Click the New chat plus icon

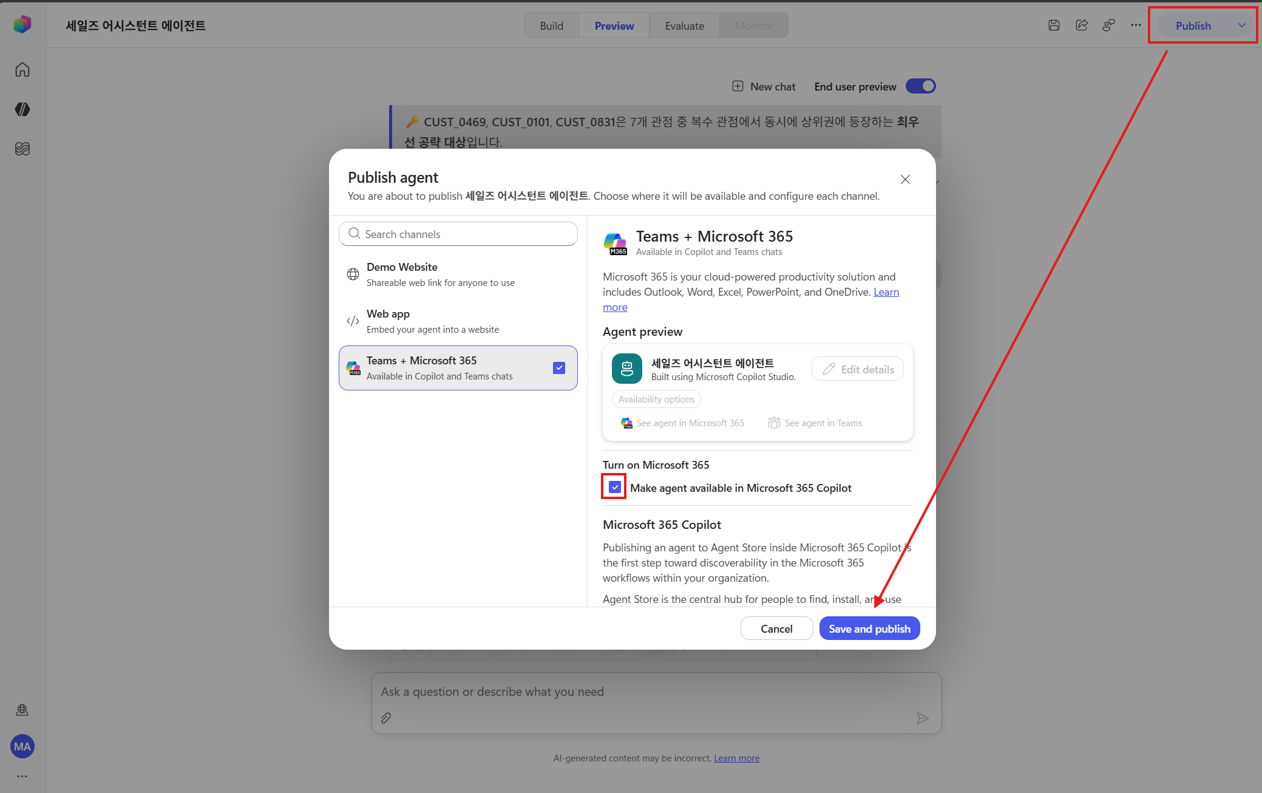pyautogui.click(x=738, y=86)
